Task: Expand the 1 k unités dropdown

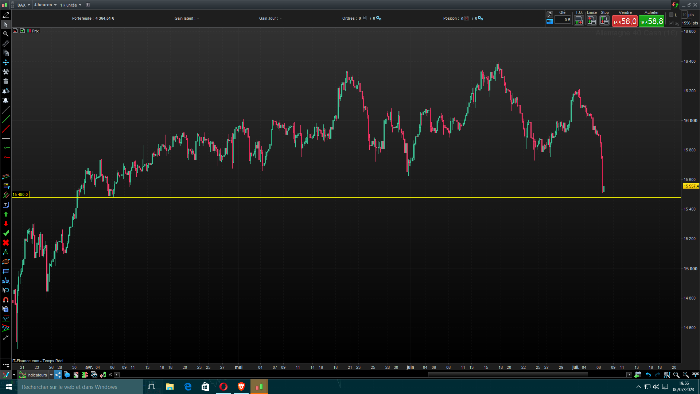Action: pos(71,5)
